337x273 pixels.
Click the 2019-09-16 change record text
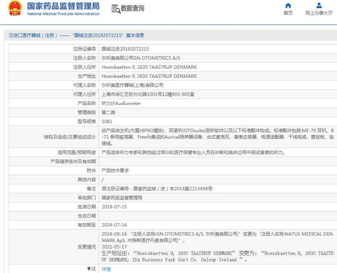217,237
